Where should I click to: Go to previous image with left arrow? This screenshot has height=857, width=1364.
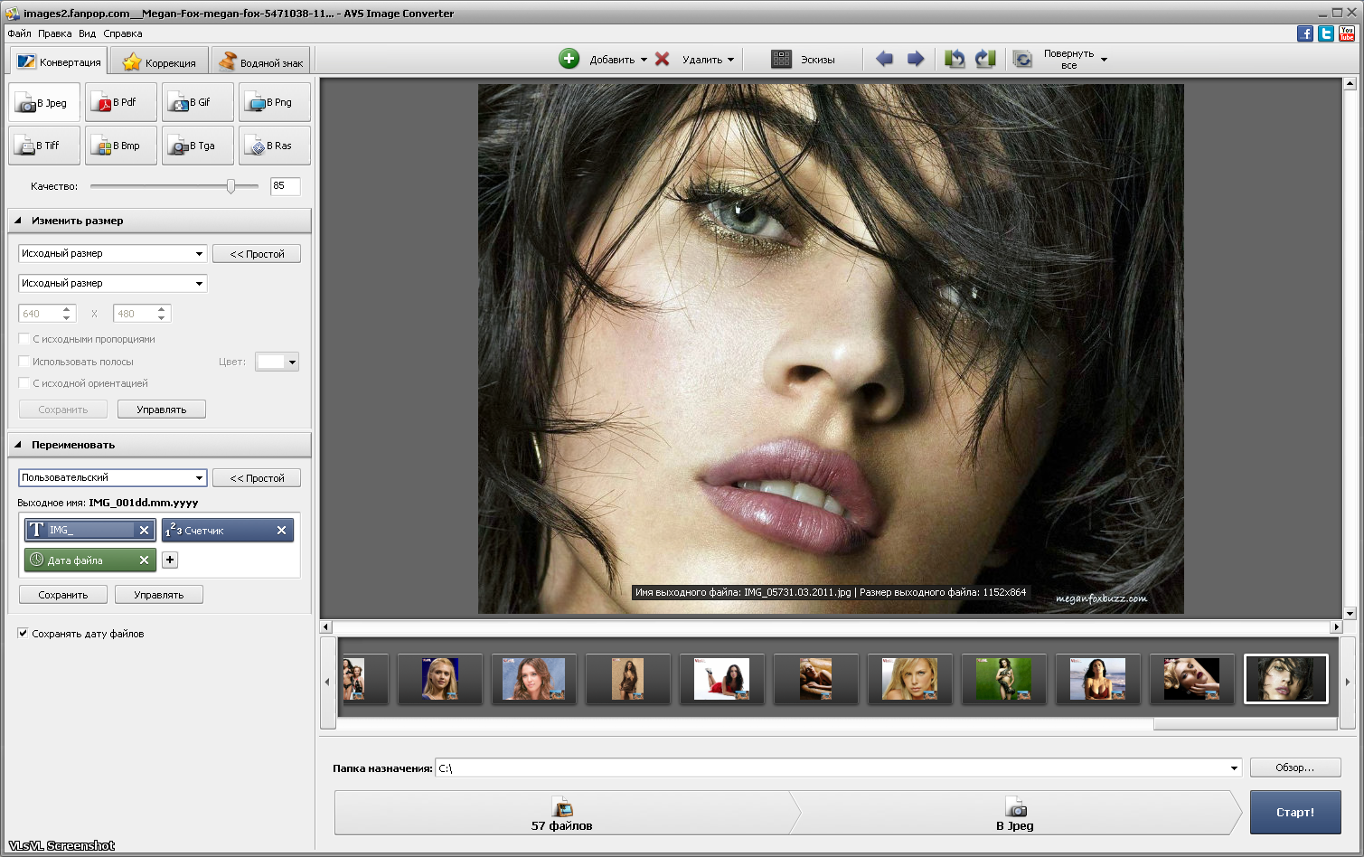tap(884, 59)
